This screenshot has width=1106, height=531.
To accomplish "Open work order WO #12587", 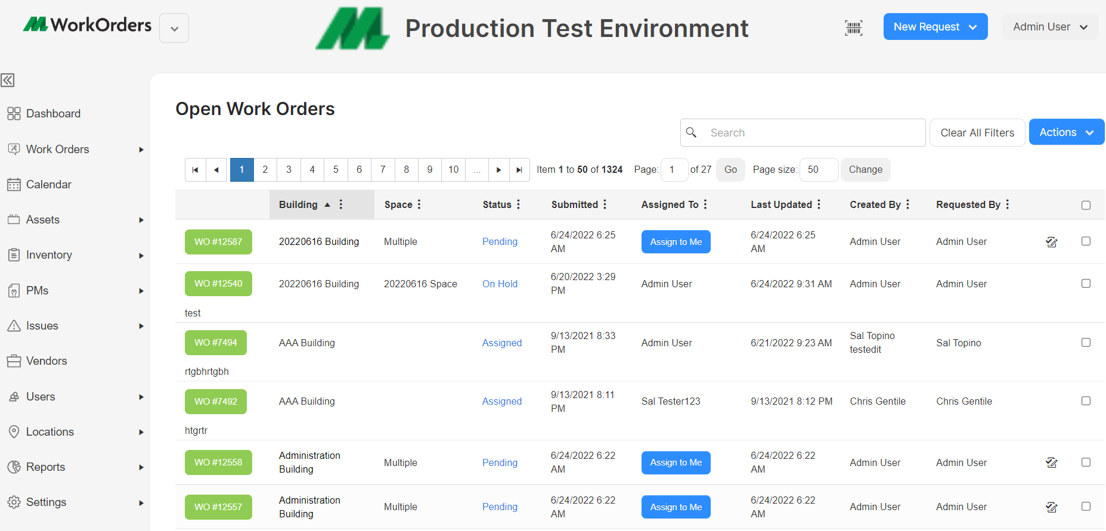I will point(218,242).
